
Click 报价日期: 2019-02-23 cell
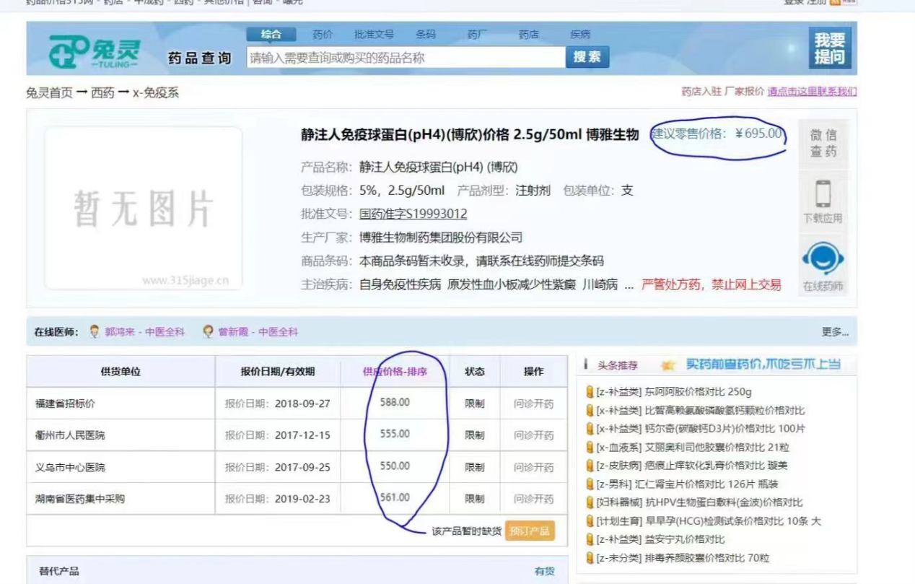[278, 499]
